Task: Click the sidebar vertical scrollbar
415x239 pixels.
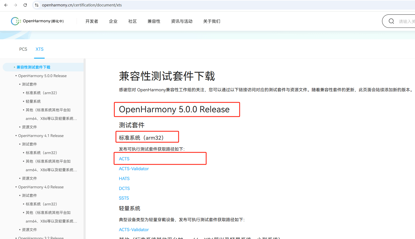Action: 85,149
